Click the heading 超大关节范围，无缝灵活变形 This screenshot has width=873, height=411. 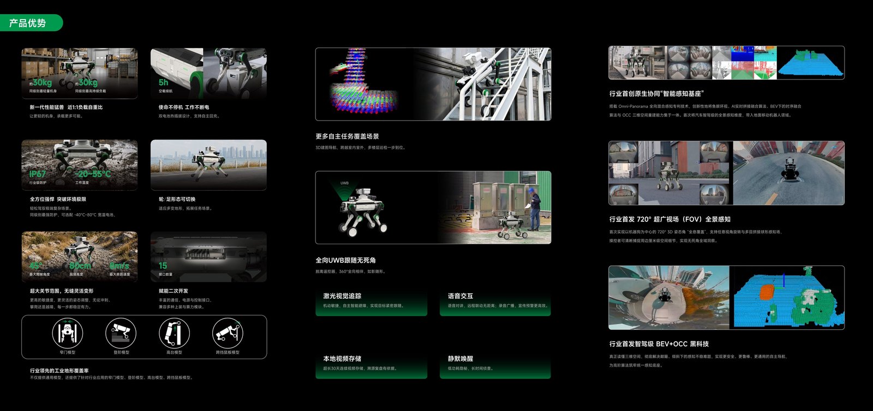tap(62, 291)
